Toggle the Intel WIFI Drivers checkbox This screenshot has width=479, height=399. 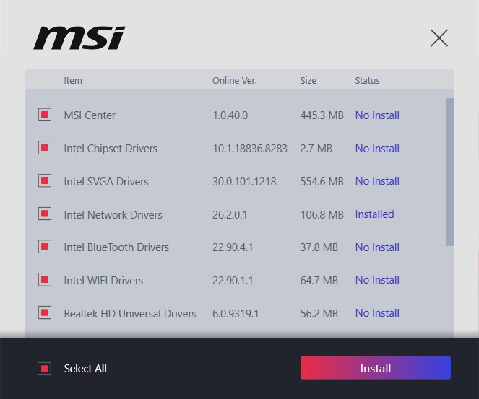[x=45, y=280]
